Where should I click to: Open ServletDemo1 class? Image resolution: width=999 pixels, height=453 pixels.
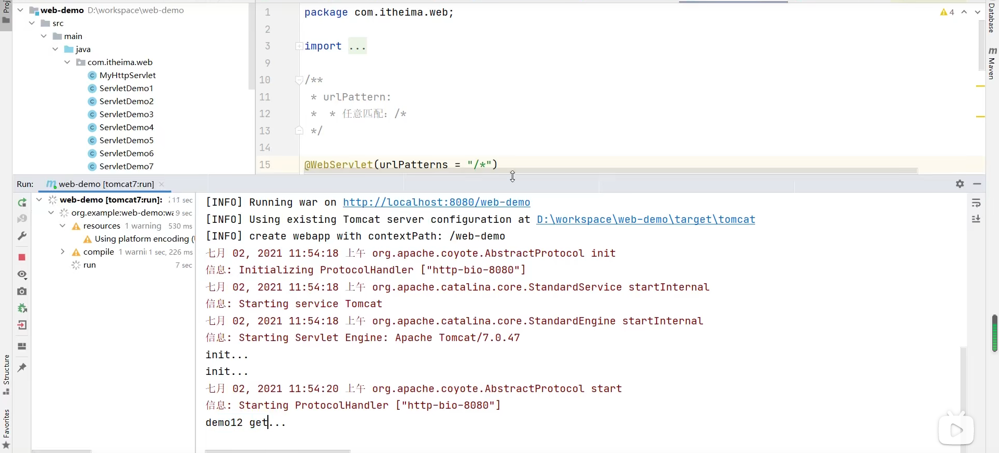pos(126,88)
